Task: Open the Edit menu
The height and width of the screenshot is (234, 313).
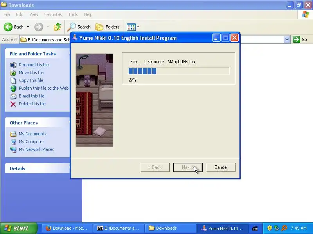Action: (x=20, y=14)
